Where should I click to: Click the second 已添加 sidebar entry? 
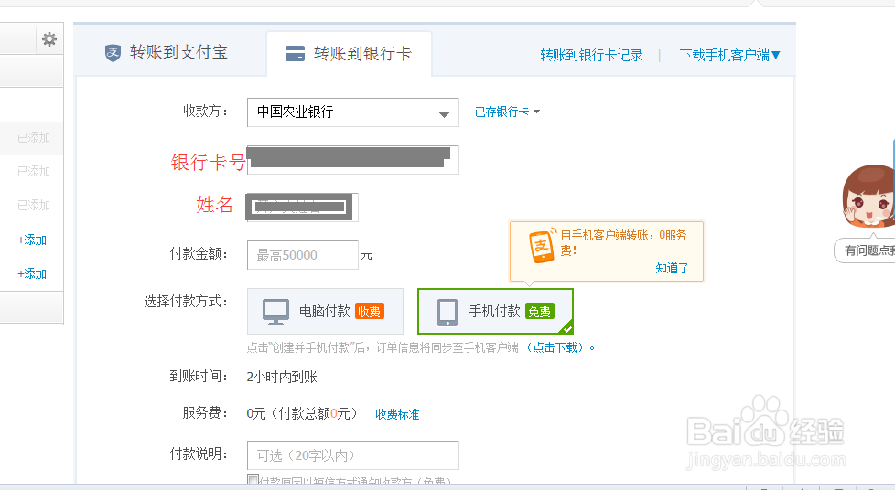pos(34,171)
